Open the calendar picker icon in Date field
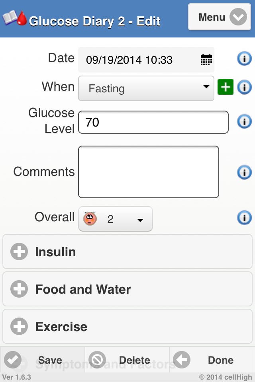The image size is (255, 382). (x=206, y=60)
